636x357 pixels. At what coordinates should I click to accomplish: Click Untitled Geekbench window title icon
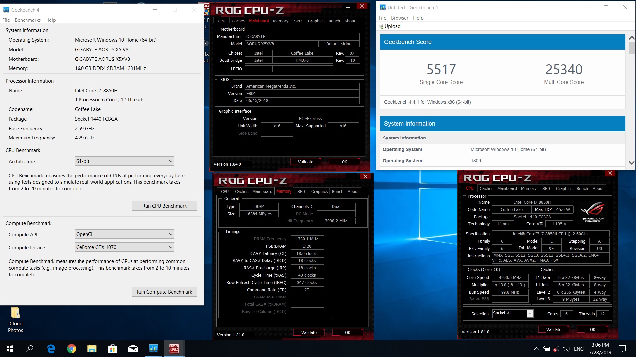(x=383, y=7)
